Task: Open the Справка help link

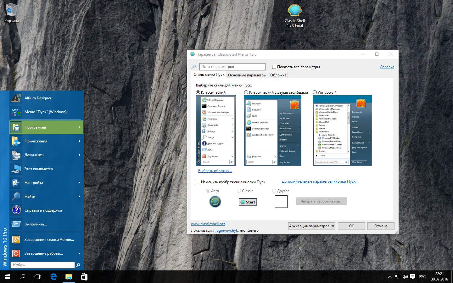Action: (387, 67)
